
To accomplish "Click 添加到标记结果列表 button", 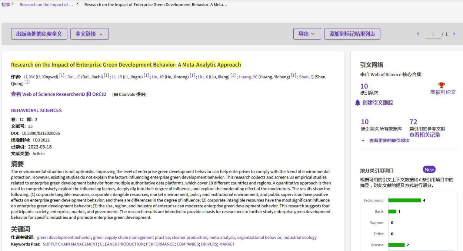I will [352, 34].
